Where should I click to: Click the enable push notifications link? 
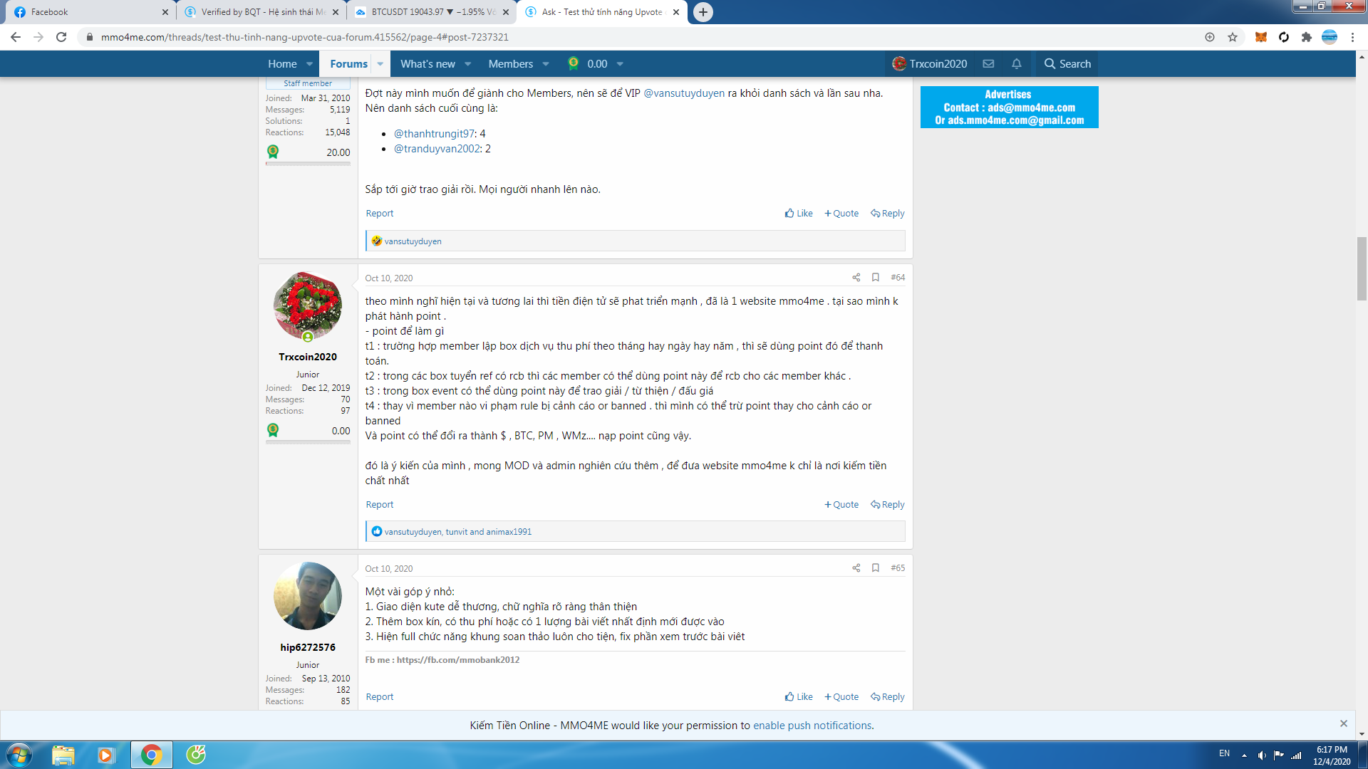tap(812, 726)
